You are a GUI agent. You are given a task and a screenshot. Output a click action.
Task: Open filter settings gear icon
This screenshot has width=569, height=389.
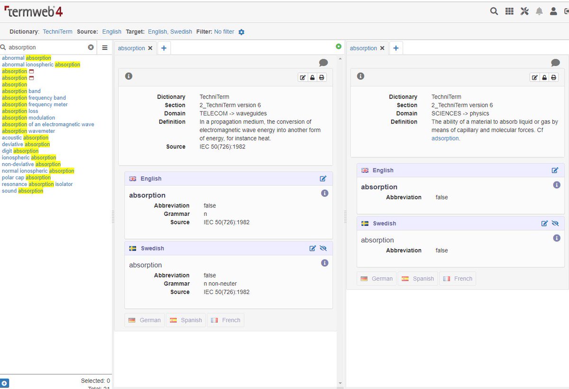[x=241, y=32]
